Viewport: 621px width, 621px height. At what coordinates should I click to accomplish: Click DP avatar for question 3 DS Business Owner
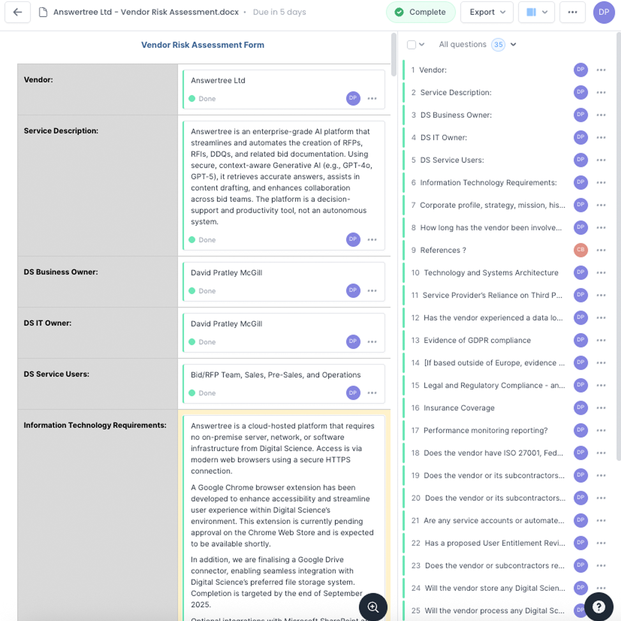coord(581,115)
